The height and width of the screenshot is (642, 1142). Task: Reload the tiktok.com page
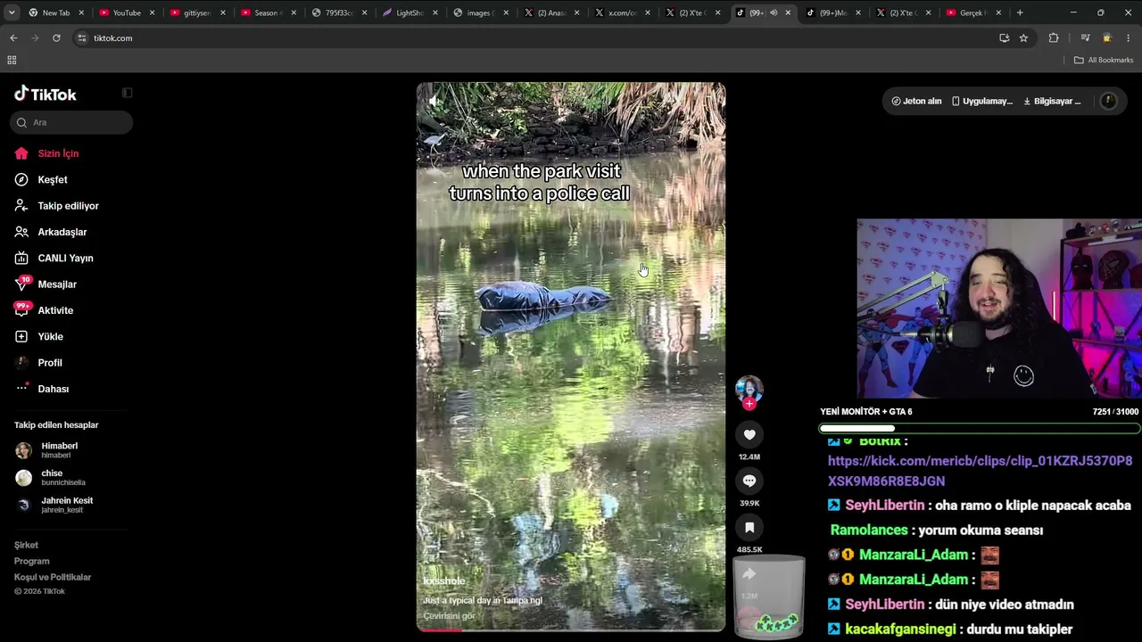pyautogui.click(x=56, y=38)
